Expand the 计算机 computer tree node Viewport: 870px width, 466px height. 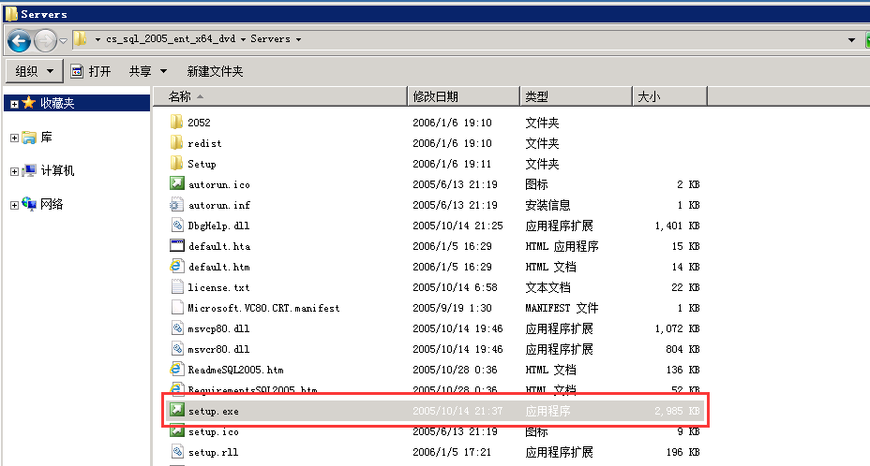pos(14,171)
